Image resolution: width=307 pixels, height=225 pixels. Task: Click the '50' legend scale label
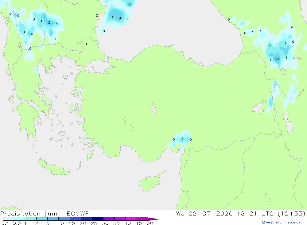coord(150,223)
